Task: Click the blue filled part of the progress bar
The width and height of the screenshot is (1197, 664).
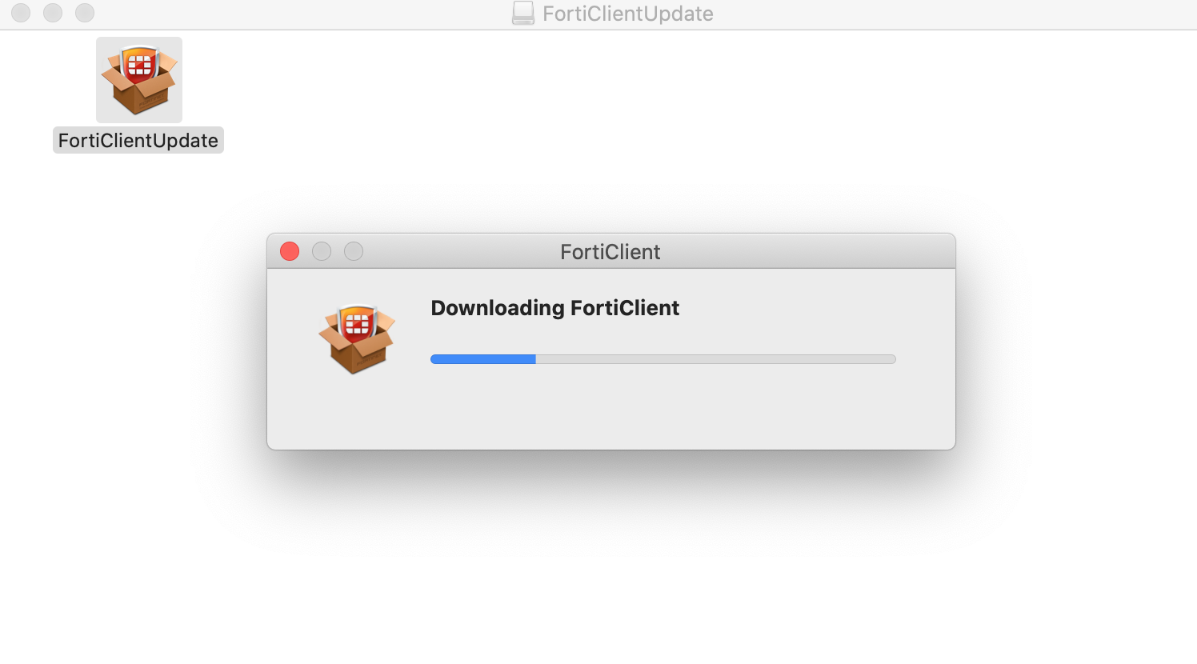Action: click(x=483, y=359)
